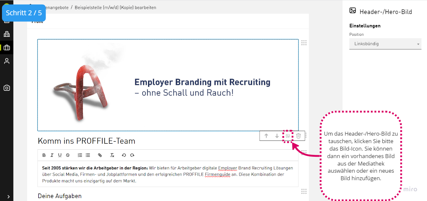Viewport: 427px width, 201px height.
Task: Open the Position dropdown showing Linksbündig
Action: click(x=385, y=44)
